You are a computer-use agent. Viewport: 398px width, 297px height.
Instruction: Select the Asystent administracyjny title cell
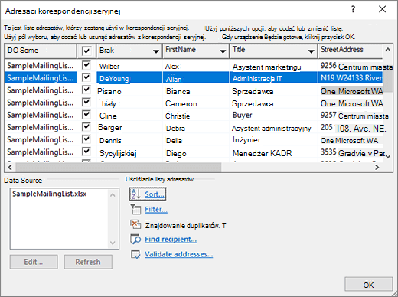(x=273, y=128)
